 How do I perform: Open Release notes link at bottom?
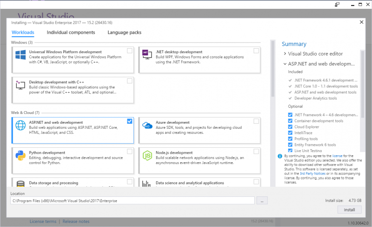[x=76, y=221]
